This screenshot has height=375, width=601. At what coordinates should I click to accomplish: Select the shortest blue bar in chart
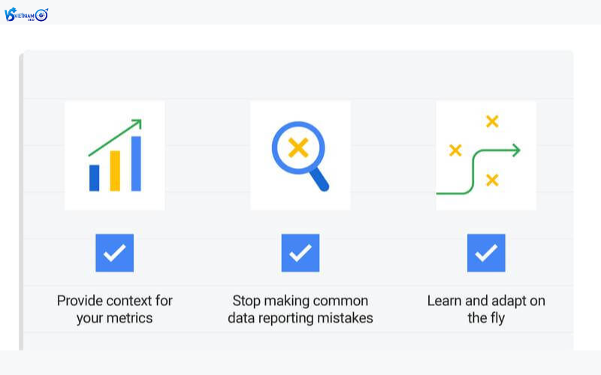pos(95,178)
